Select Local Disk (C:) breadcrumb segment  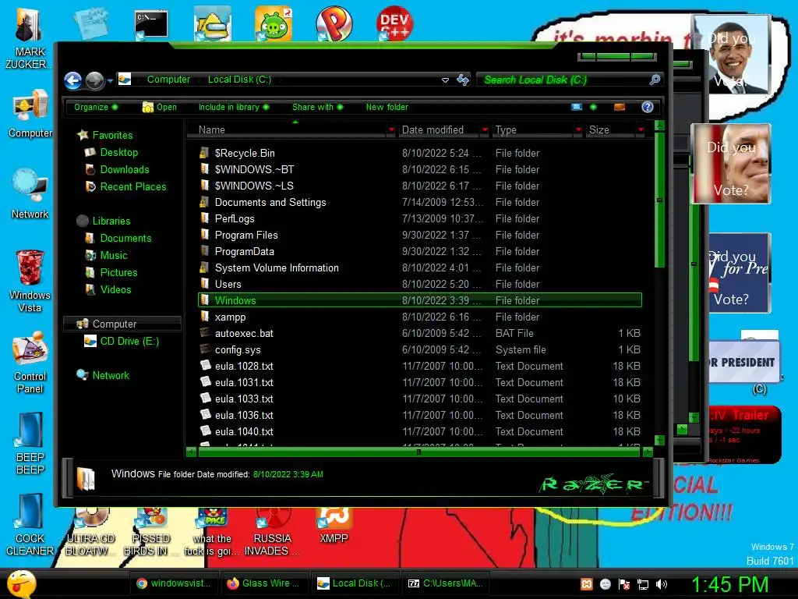(240, 80)
